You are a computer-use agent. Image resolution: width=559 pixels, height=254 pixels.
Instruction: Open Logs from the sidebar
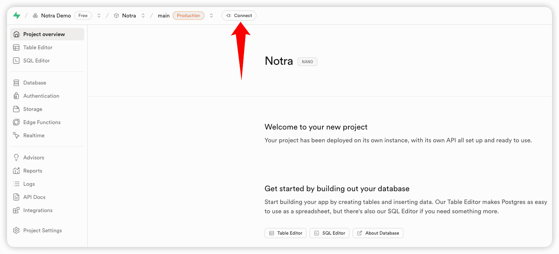click(x=29, y=184)
